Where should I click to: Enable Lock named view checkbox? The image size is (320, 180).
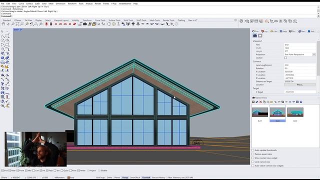pyautogui.click(x=253, y=162)
